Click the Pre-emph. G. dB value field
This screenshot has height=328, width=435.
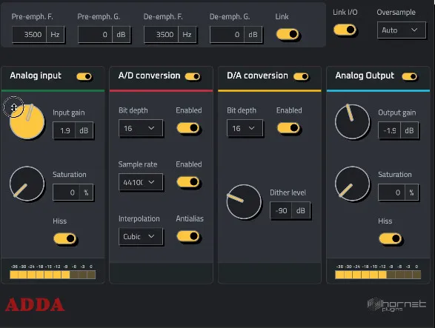(x=95, y=35)
